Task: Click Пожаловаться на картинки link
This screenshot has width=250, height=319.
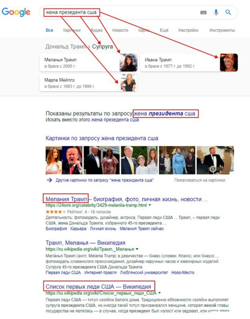Action: (200, 180)
